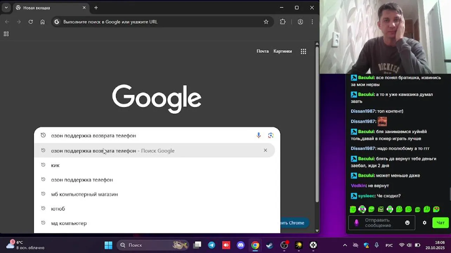Screen dimensions: 451x253
Task: Open chat settings gear icon
Action: (424, 223)
